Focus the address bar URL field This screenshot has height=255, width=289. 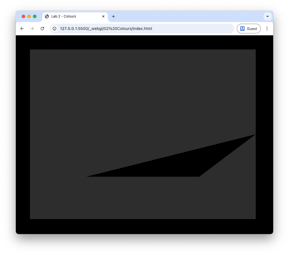[141, 29]
